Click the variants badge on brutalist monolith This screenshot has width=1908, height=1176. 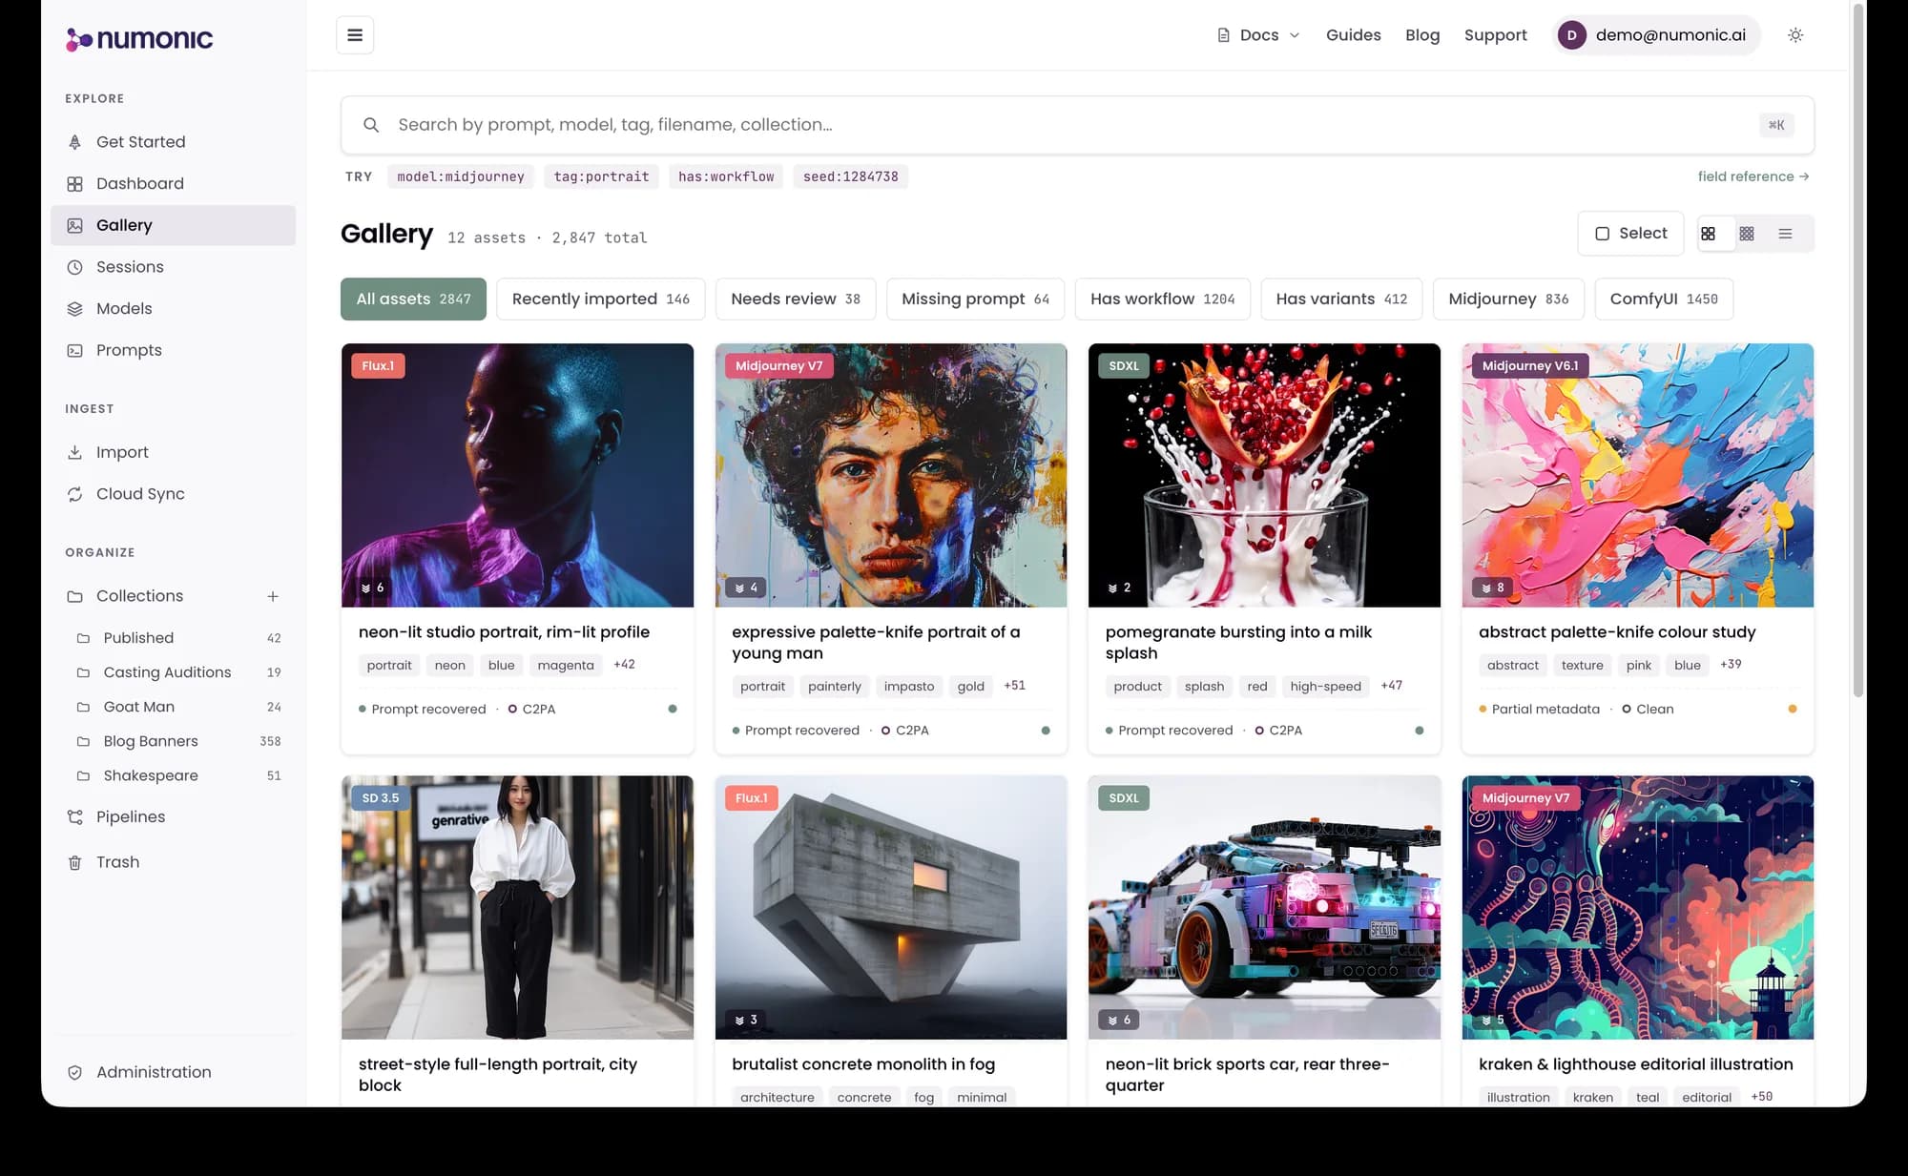pos(746,1020)
